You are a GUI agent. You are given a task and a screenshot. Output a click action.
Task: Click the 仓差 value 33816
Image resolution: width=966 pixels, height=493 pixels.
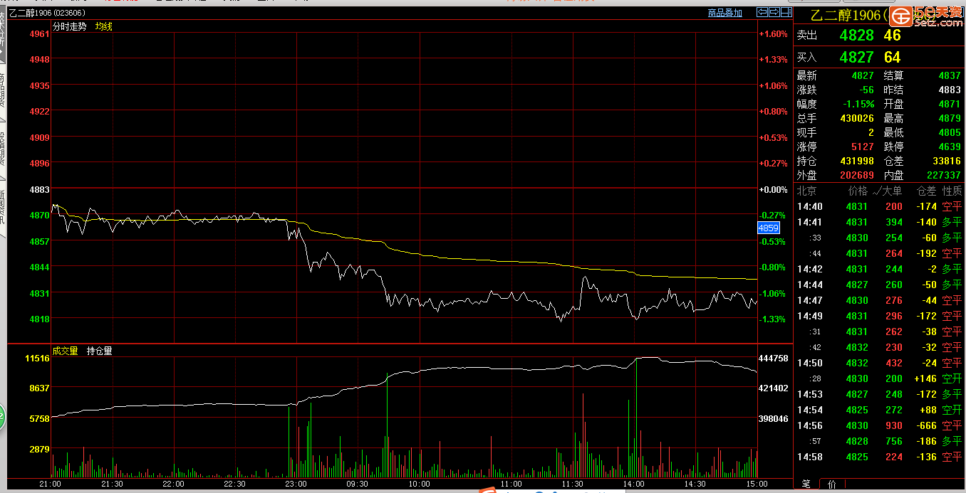[947, 161]
